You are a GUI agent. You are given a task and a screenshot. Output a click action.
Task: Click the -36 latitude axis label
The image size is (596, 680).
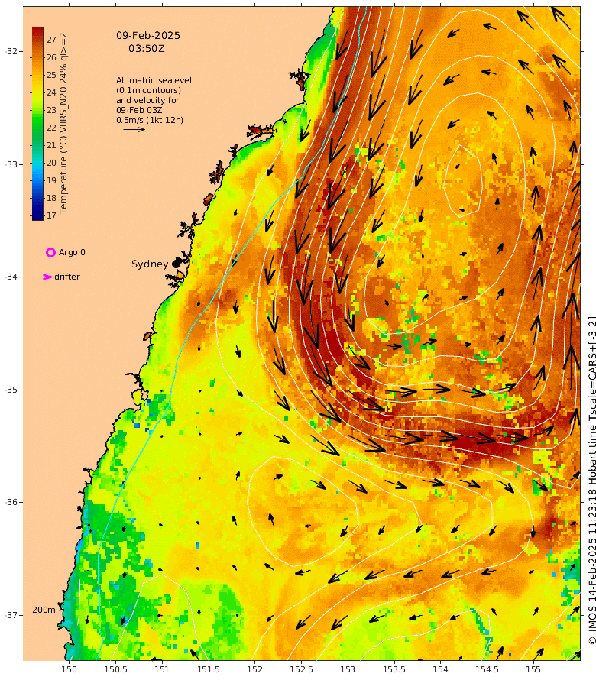pyautogui.click(x=12, y=502)
